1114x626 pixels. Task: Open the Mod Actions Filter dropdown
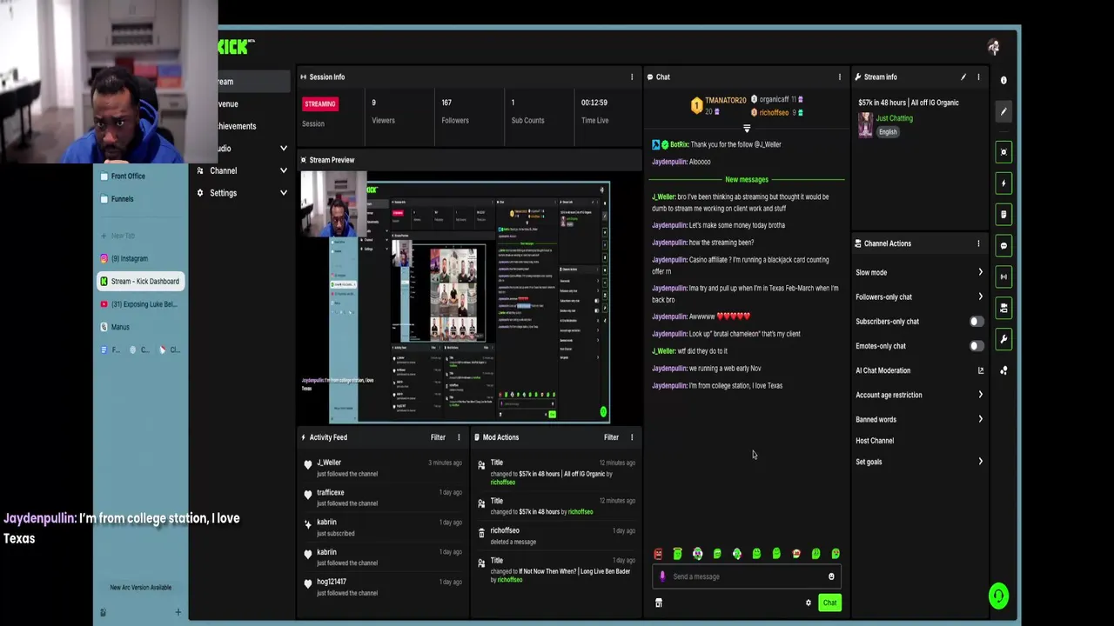coord(611,437)
